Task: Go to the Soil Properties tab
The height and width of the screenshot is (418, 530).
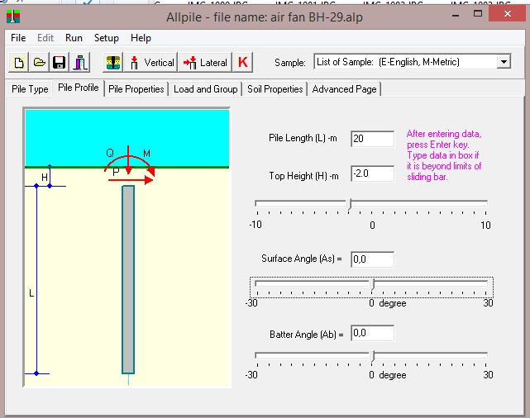Action: pyautogui.click(x=275, y=89)
